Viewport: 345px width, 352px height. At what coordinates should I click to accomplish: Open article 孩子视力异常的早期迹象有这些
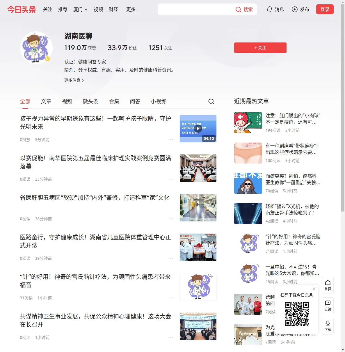click(95, 122)
